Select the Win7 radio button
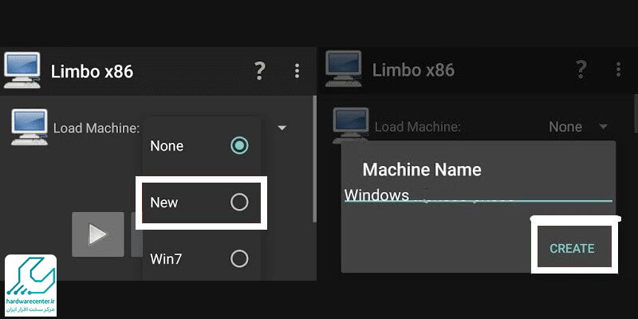The image size is (638, 319). point(238,258)
